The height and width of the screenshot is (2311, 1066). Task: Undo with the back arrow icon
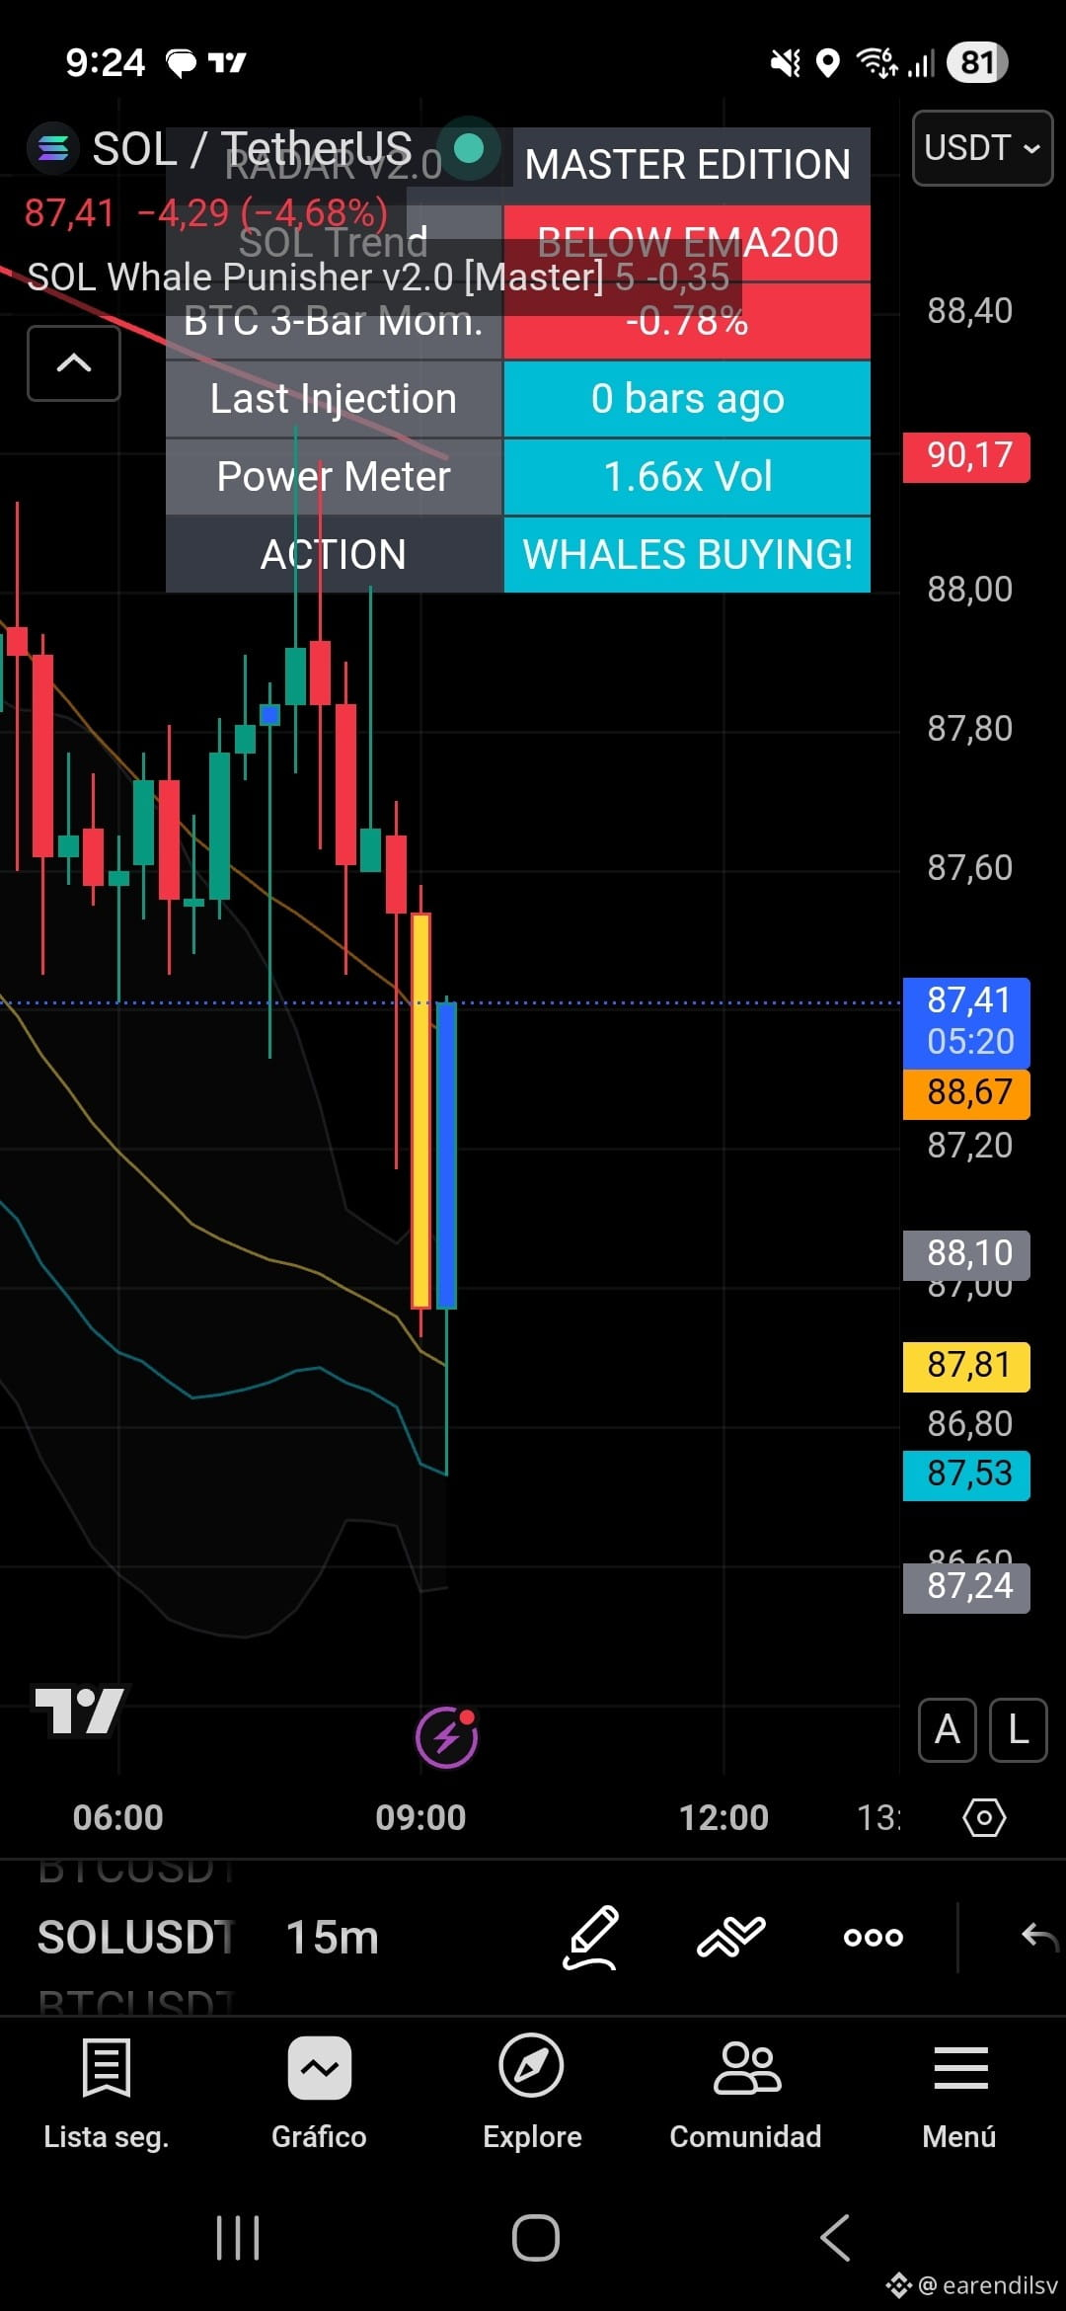coord(1038,1938)
